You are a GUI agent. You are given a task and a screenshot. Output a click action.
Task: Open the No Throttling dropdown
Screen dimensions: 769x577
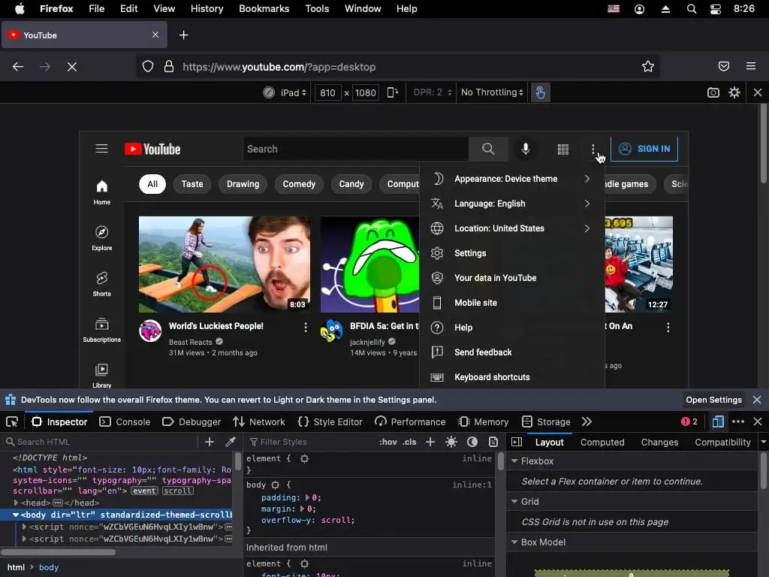[492, 92]
